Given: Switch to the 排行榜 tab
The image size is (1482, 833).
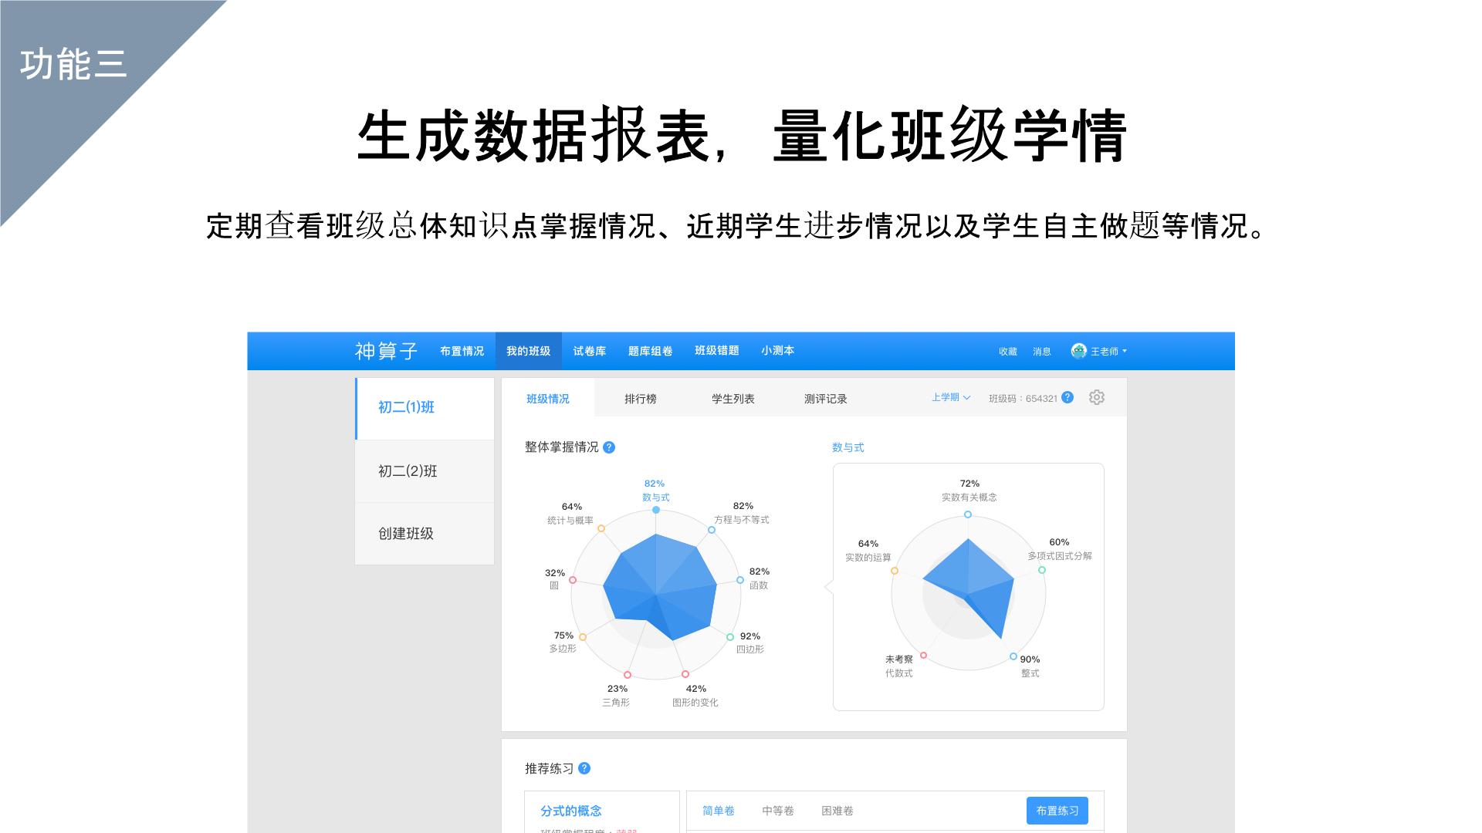Looking at the screenshot, I should point(640,399).
